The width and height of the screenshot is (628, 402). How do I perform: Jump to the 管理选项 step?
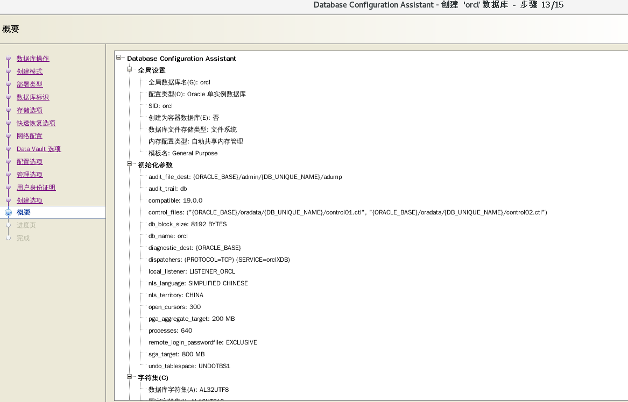30,175
